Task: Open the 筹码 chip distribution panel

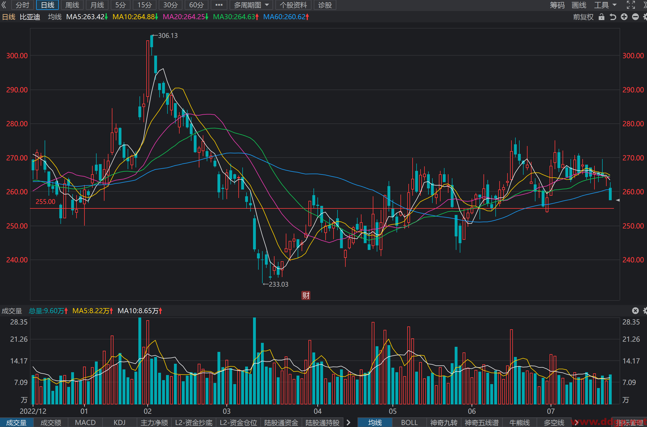Action: pyautogui.click(x=557, y=5)
